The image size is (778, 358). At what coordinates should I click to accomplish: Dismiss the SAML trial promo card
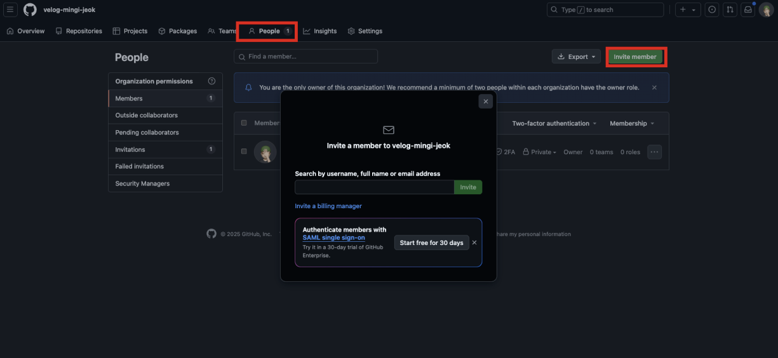[474, 242]
